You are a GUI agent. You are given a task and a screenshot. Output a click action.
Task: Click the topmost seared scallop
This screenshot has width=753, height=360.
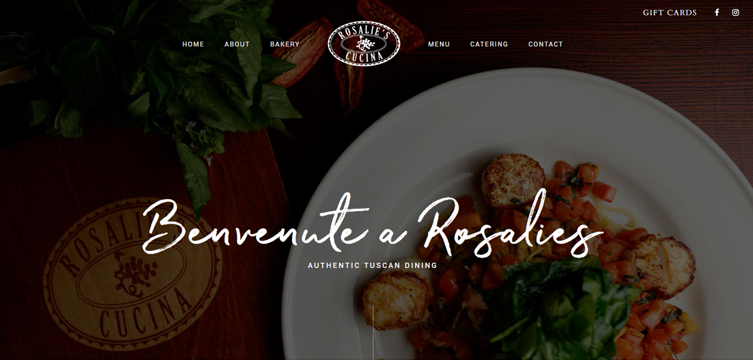click(513, 180)
